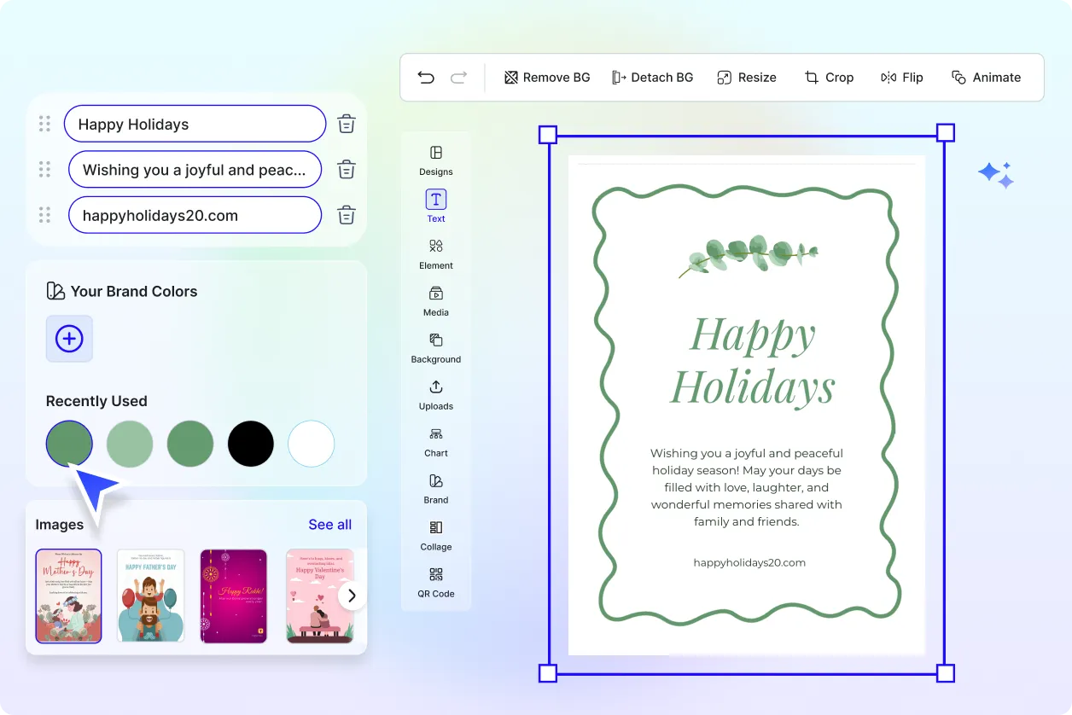Select the Text tool in sidebar

435,206
